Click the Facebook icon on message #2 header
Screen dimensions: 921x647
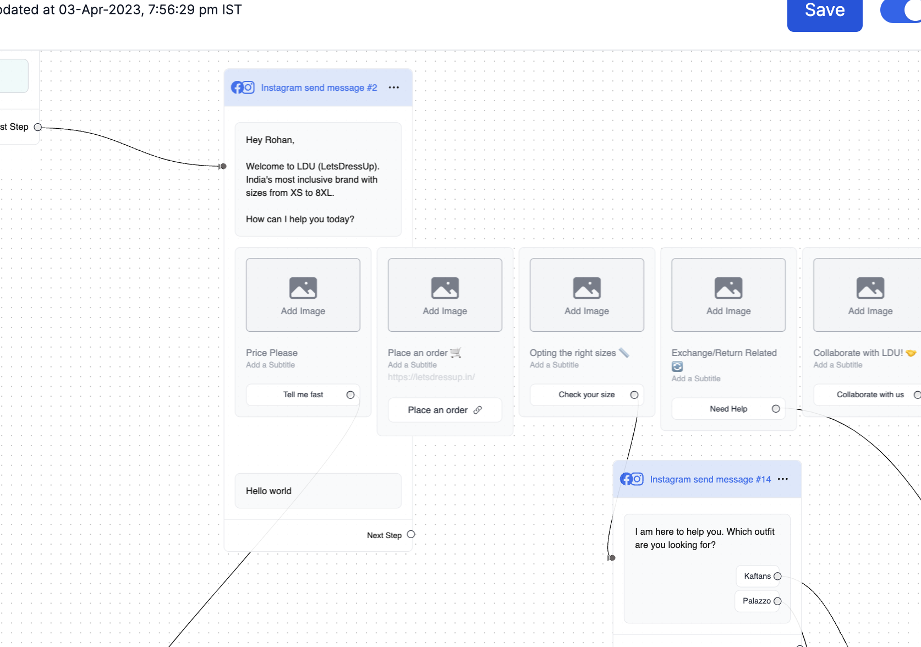click(x=237, y=87)
